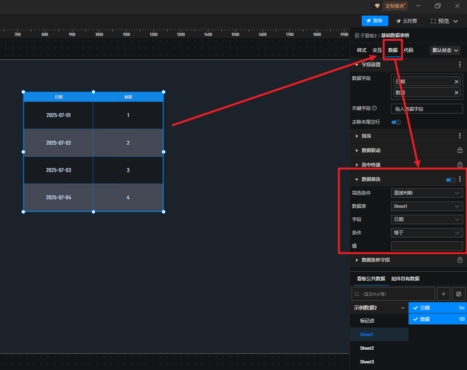The image size is (467, 370).
Task: Click the 值 filter input field
Action: (x=427, y=246)
